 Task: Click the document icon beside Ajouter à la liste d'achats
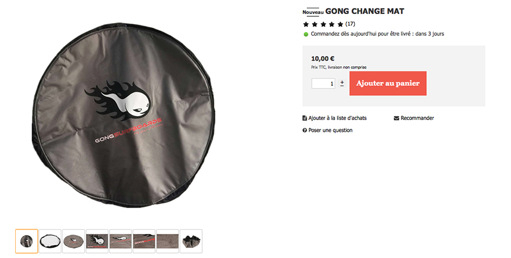(x=305, y=118)
